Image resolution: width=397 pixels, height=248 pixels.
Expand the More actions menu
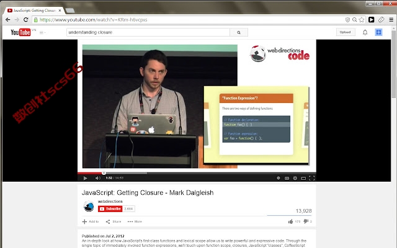coord(135,221)
